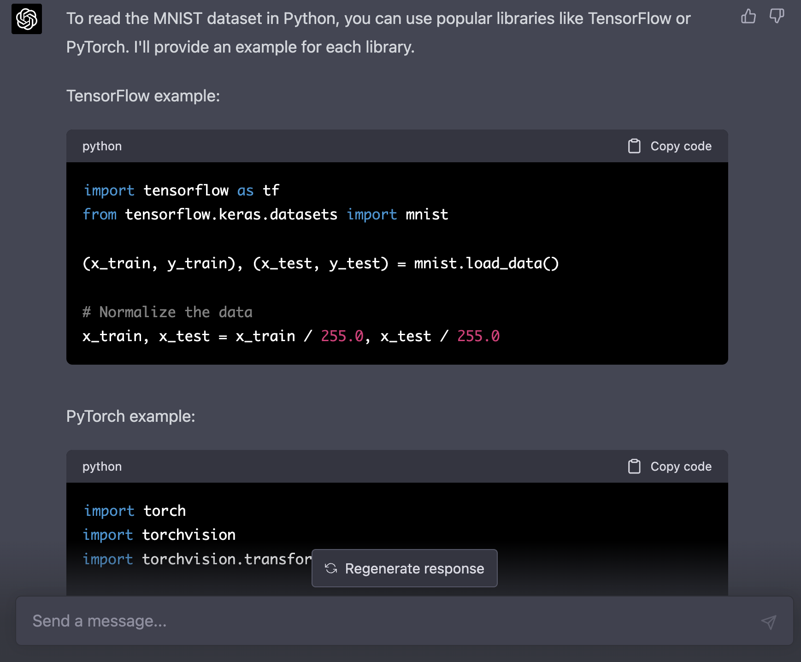Click the send message paper plane icon
Image resolution: width=801 pixels, height=662 pixels.
768,622
